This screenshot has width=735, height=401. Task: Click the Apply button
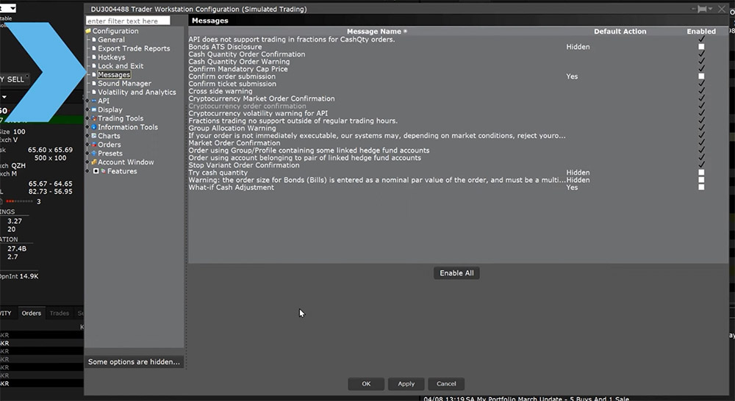point(406,383)
